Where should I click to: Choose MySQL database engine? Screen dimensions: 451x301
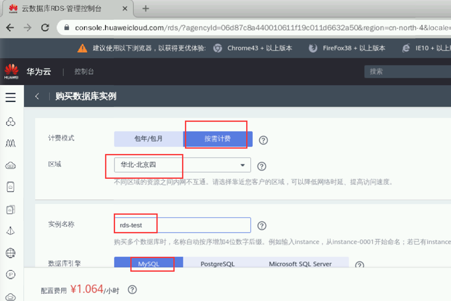click(149, 264)
